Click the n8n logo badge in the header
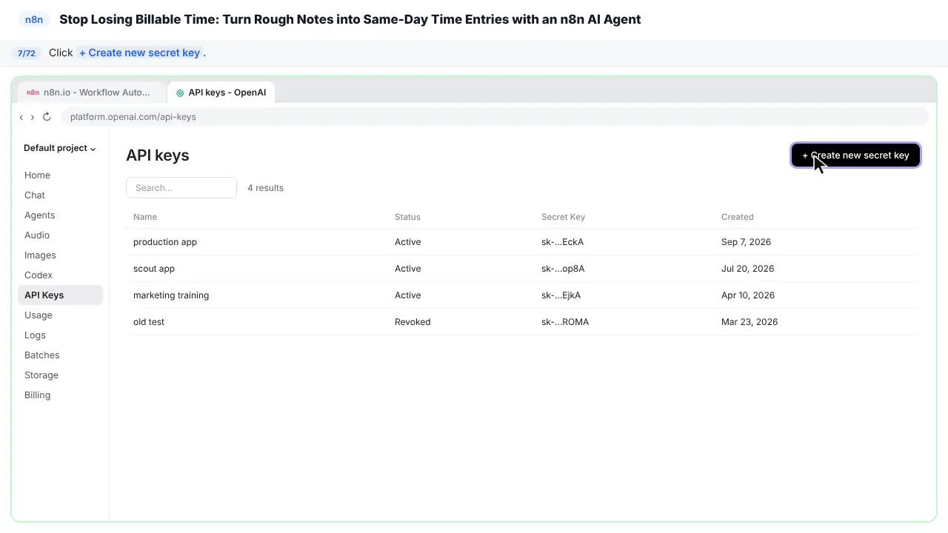Viewport: 948px width, 533px height. (34, 19)
